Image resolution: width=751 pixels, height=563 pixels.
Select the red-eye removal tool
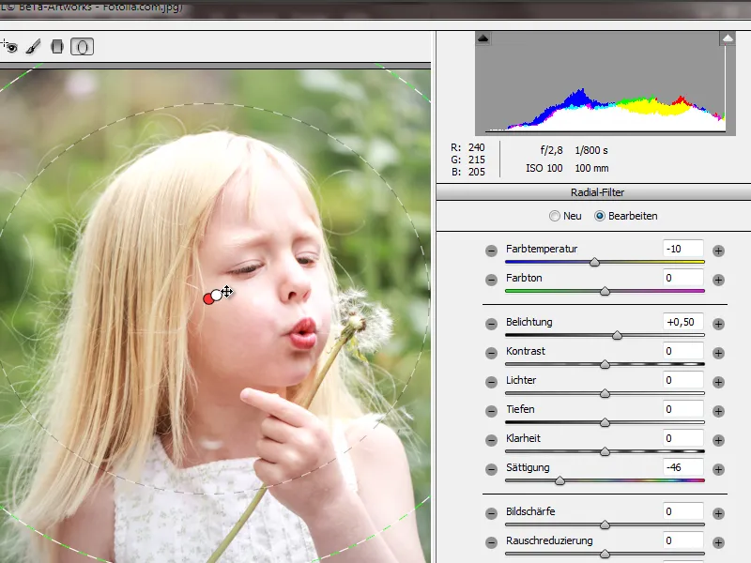pos(10,46)
